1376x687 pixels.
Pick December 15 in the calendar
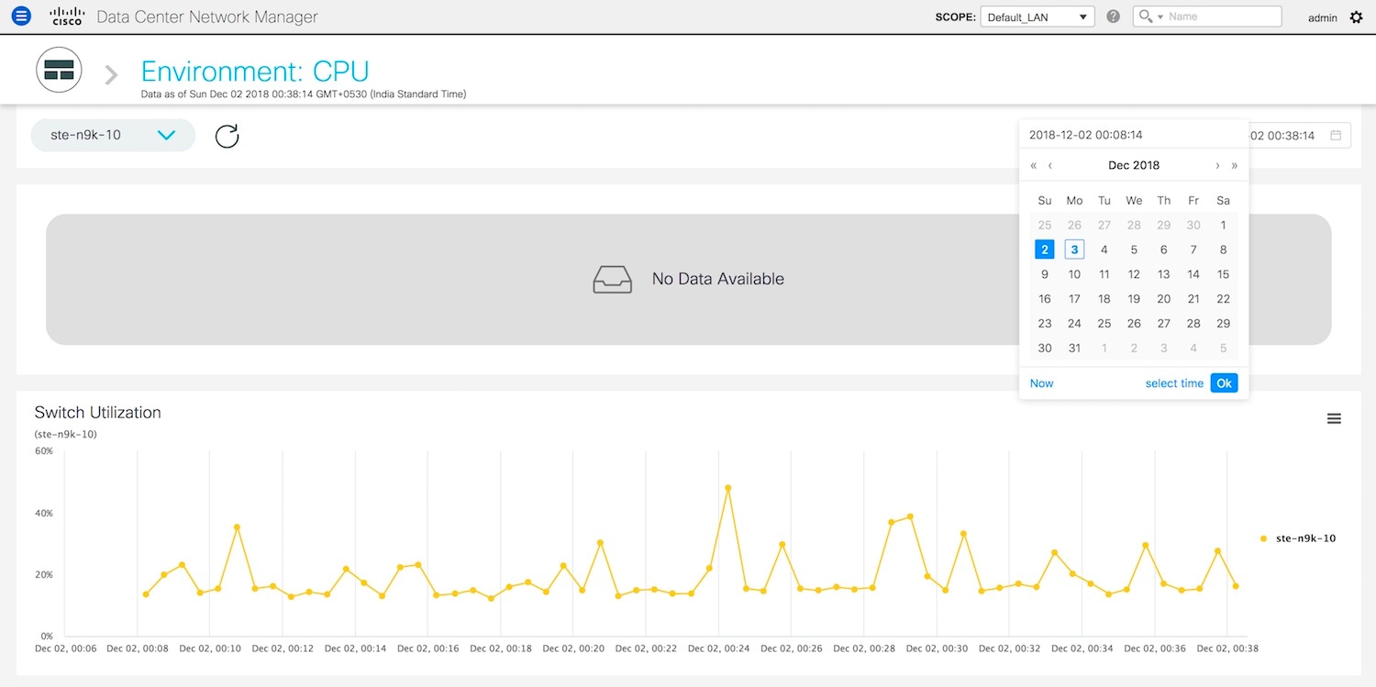coord(1223,274)
